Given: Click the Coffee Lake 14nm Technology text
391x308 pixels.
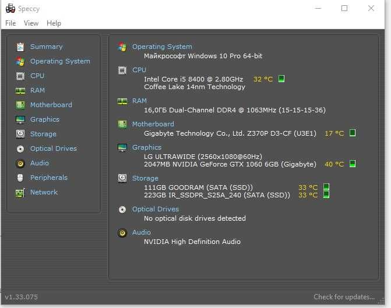Looking at the screenshot, I should tap(195, 87).
